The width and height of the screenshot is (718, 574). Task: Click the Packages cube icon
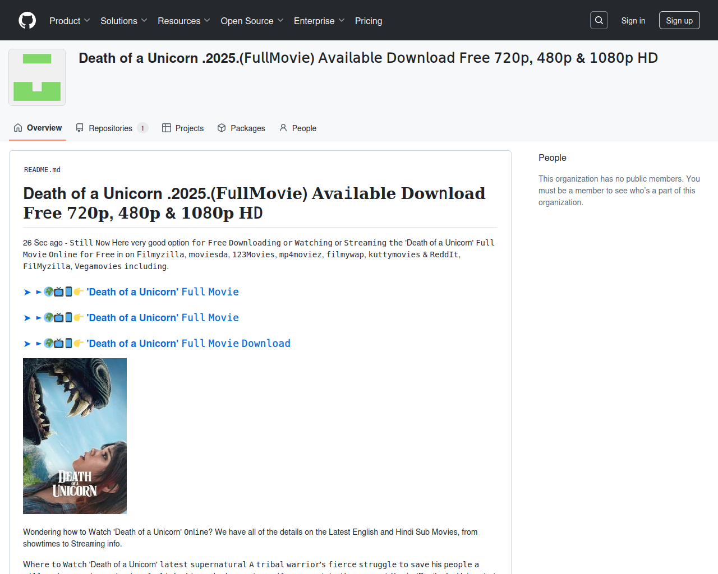[222, 128]
